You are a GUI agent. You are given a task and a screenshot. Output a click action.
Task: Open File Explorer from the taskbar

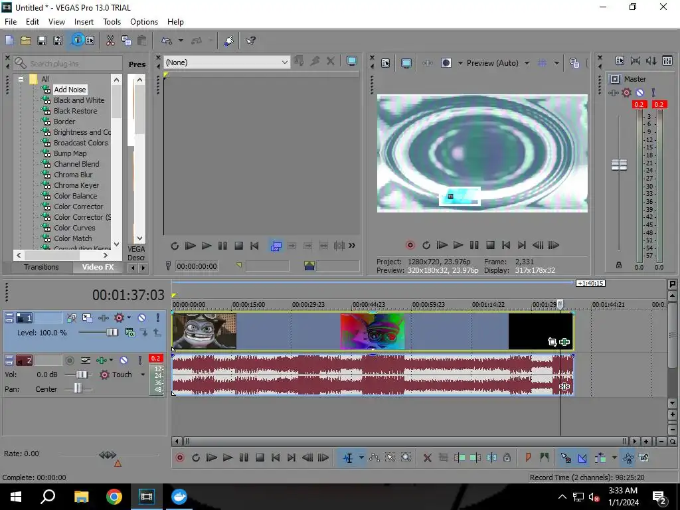click(x=81, y=497)
